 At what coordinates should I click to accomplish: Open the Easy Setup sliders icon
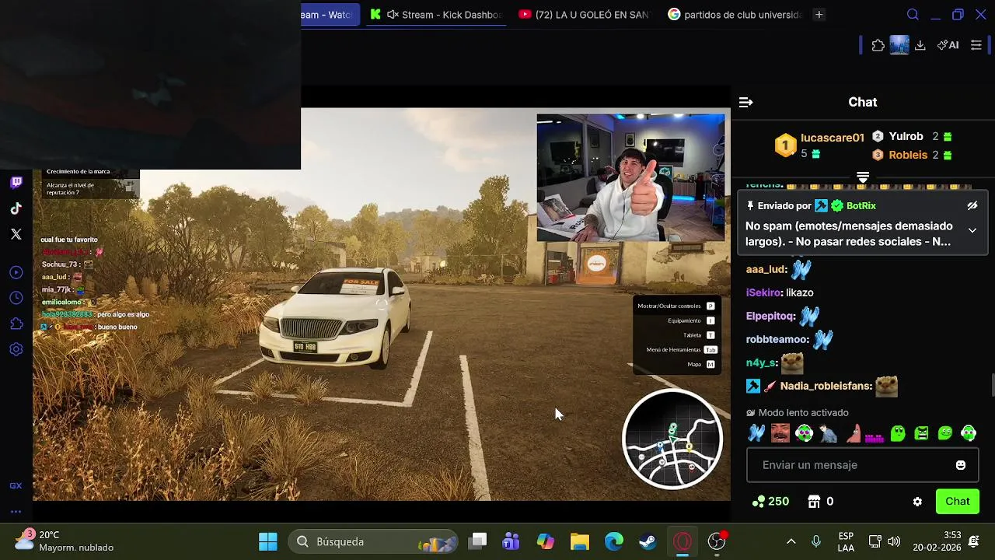pos(976,45)
